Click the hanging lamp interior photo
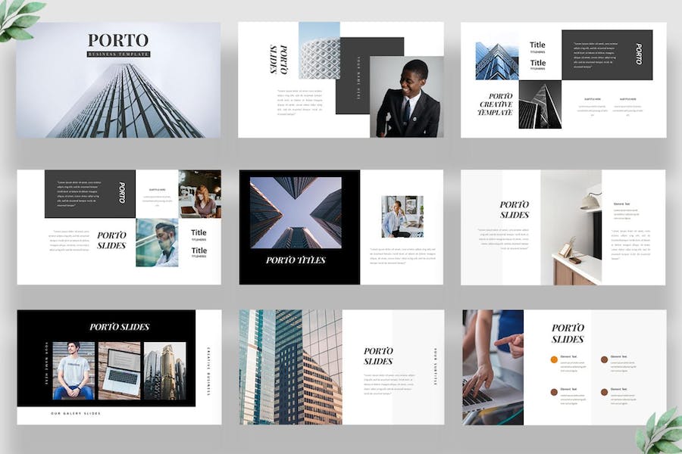 point(571,227)
